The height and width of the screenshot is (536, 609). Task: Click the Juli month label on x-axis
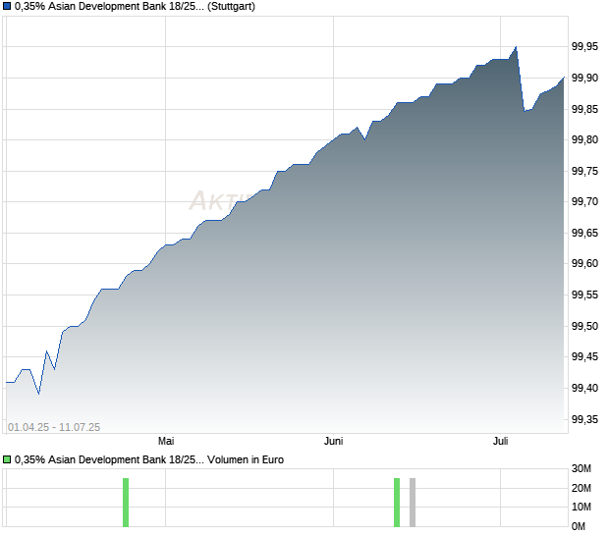tap(500, 441)
